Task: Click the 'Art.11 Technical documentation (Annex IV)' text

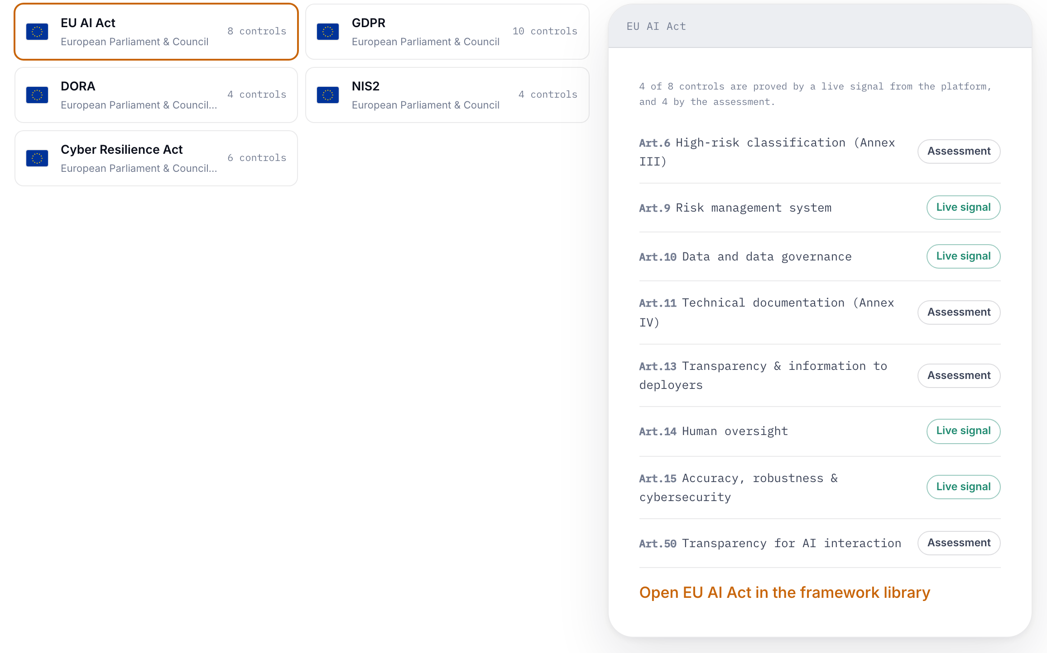Action: (x=767, y=312)
